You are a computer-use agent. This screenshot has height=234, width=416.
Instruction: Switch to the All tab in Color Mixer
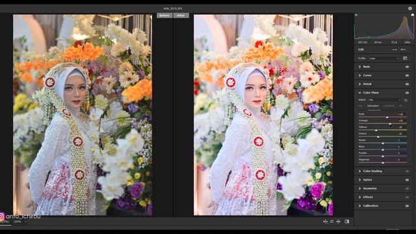pos(400,106)
